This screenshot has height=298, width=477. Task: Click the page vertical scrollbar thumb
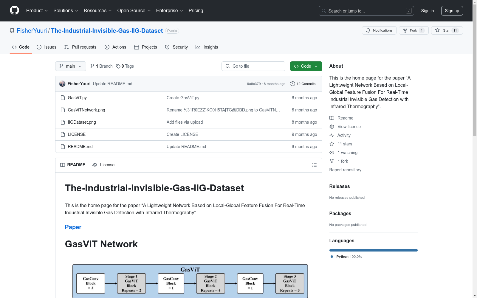[x=475, y=70]
